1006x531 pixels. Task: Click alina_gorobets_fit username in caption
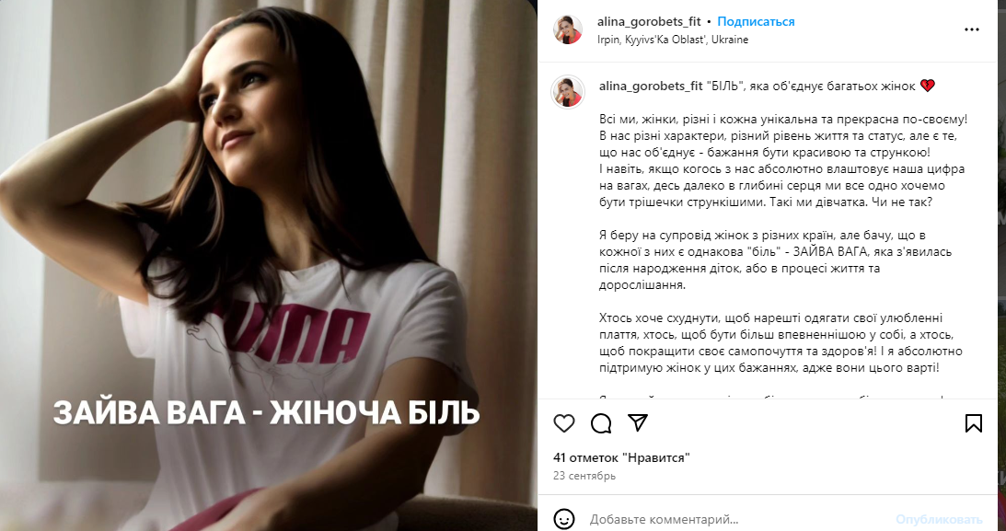(x=652, y=86)
